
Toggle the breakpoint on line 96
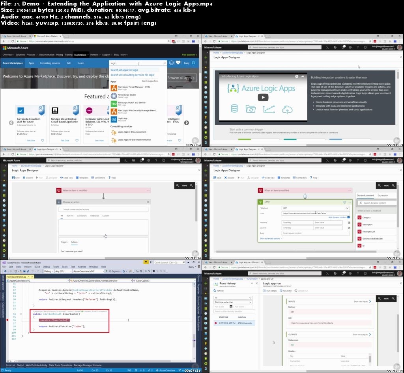(x=7, y=320)
